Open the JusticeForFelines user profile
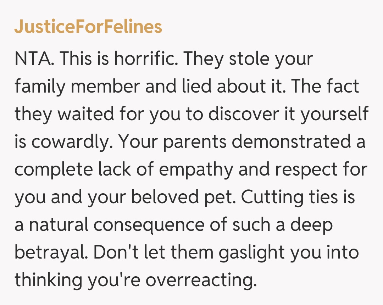This screenshot has height=305, width=383. coord(88,27)
